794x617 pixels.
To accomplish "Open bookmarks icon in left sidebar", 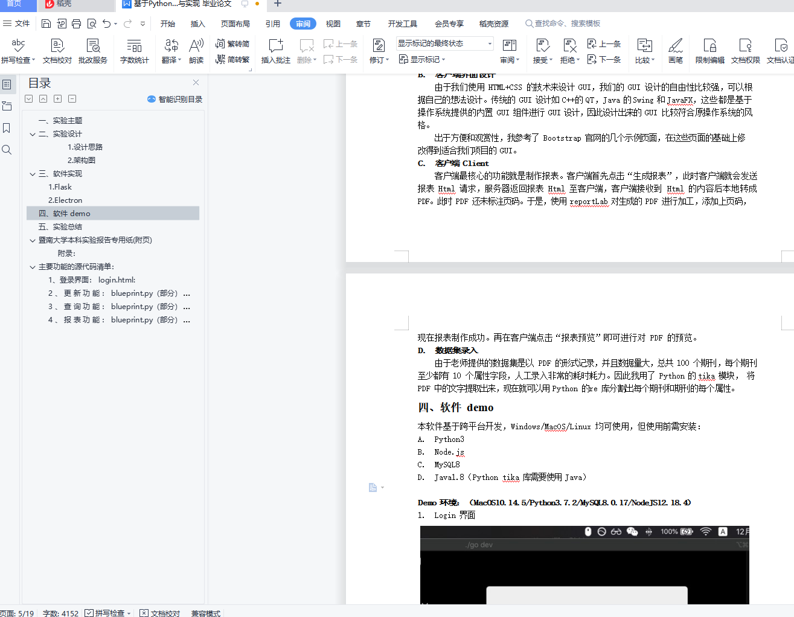I will [7, 128].
